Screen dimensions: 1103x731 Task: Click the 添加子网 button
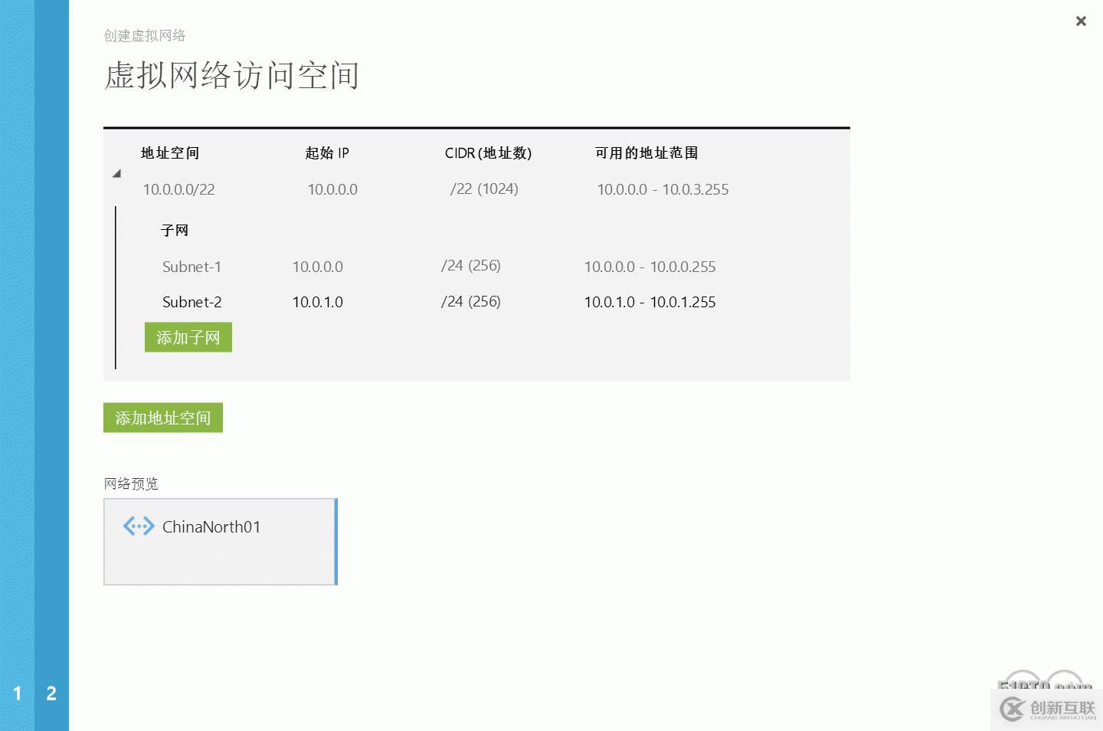coord(188,338)
